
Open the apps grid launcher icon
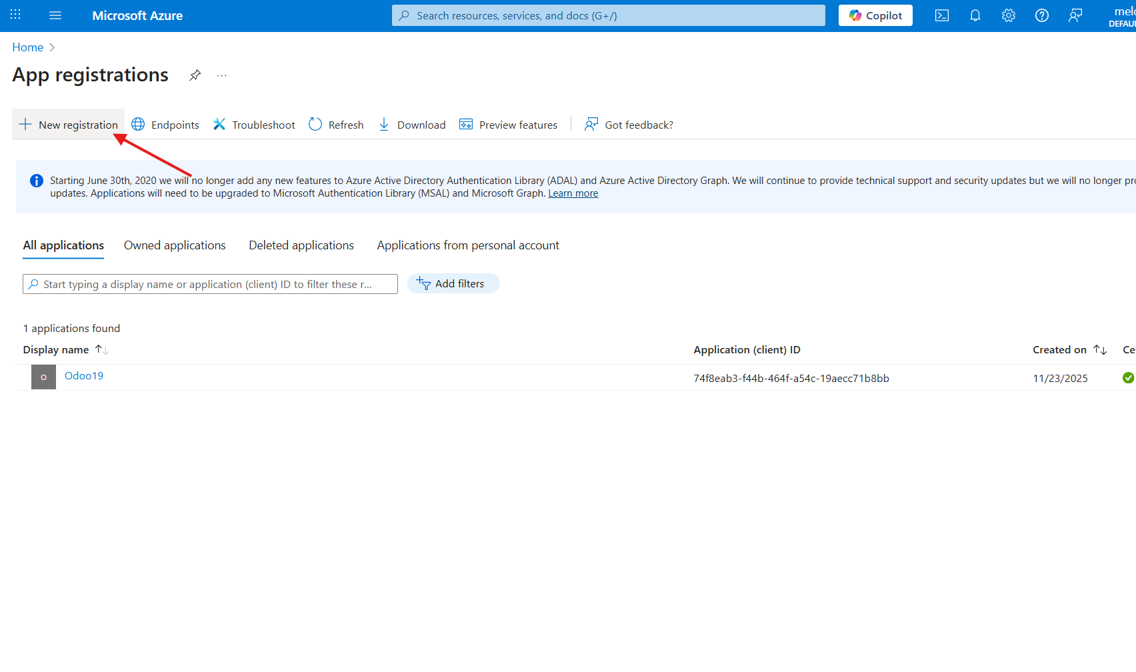coord(15,15)
